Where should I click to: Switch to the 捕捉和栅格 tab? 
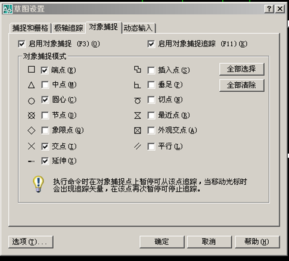30,28
